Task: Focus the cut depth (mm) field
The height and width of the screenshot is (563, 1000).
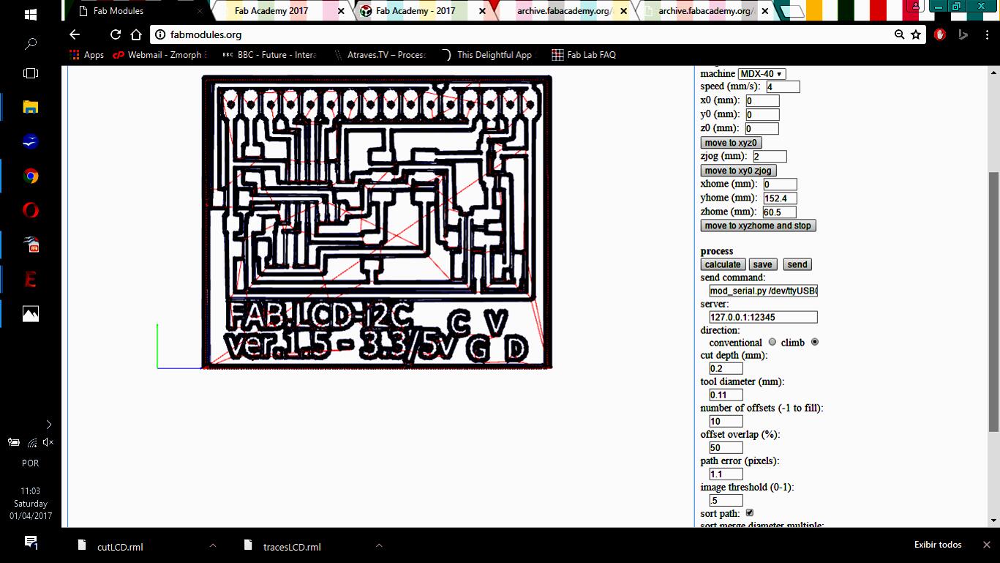Action: (x=726, y=368)
